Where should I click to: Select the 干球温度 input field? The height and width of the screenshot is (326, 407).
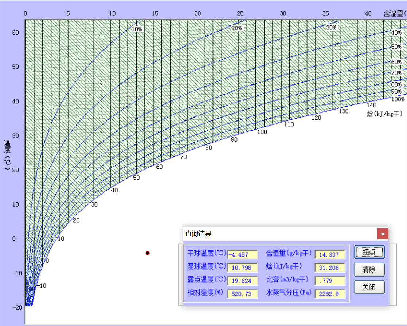coord(242,255)
